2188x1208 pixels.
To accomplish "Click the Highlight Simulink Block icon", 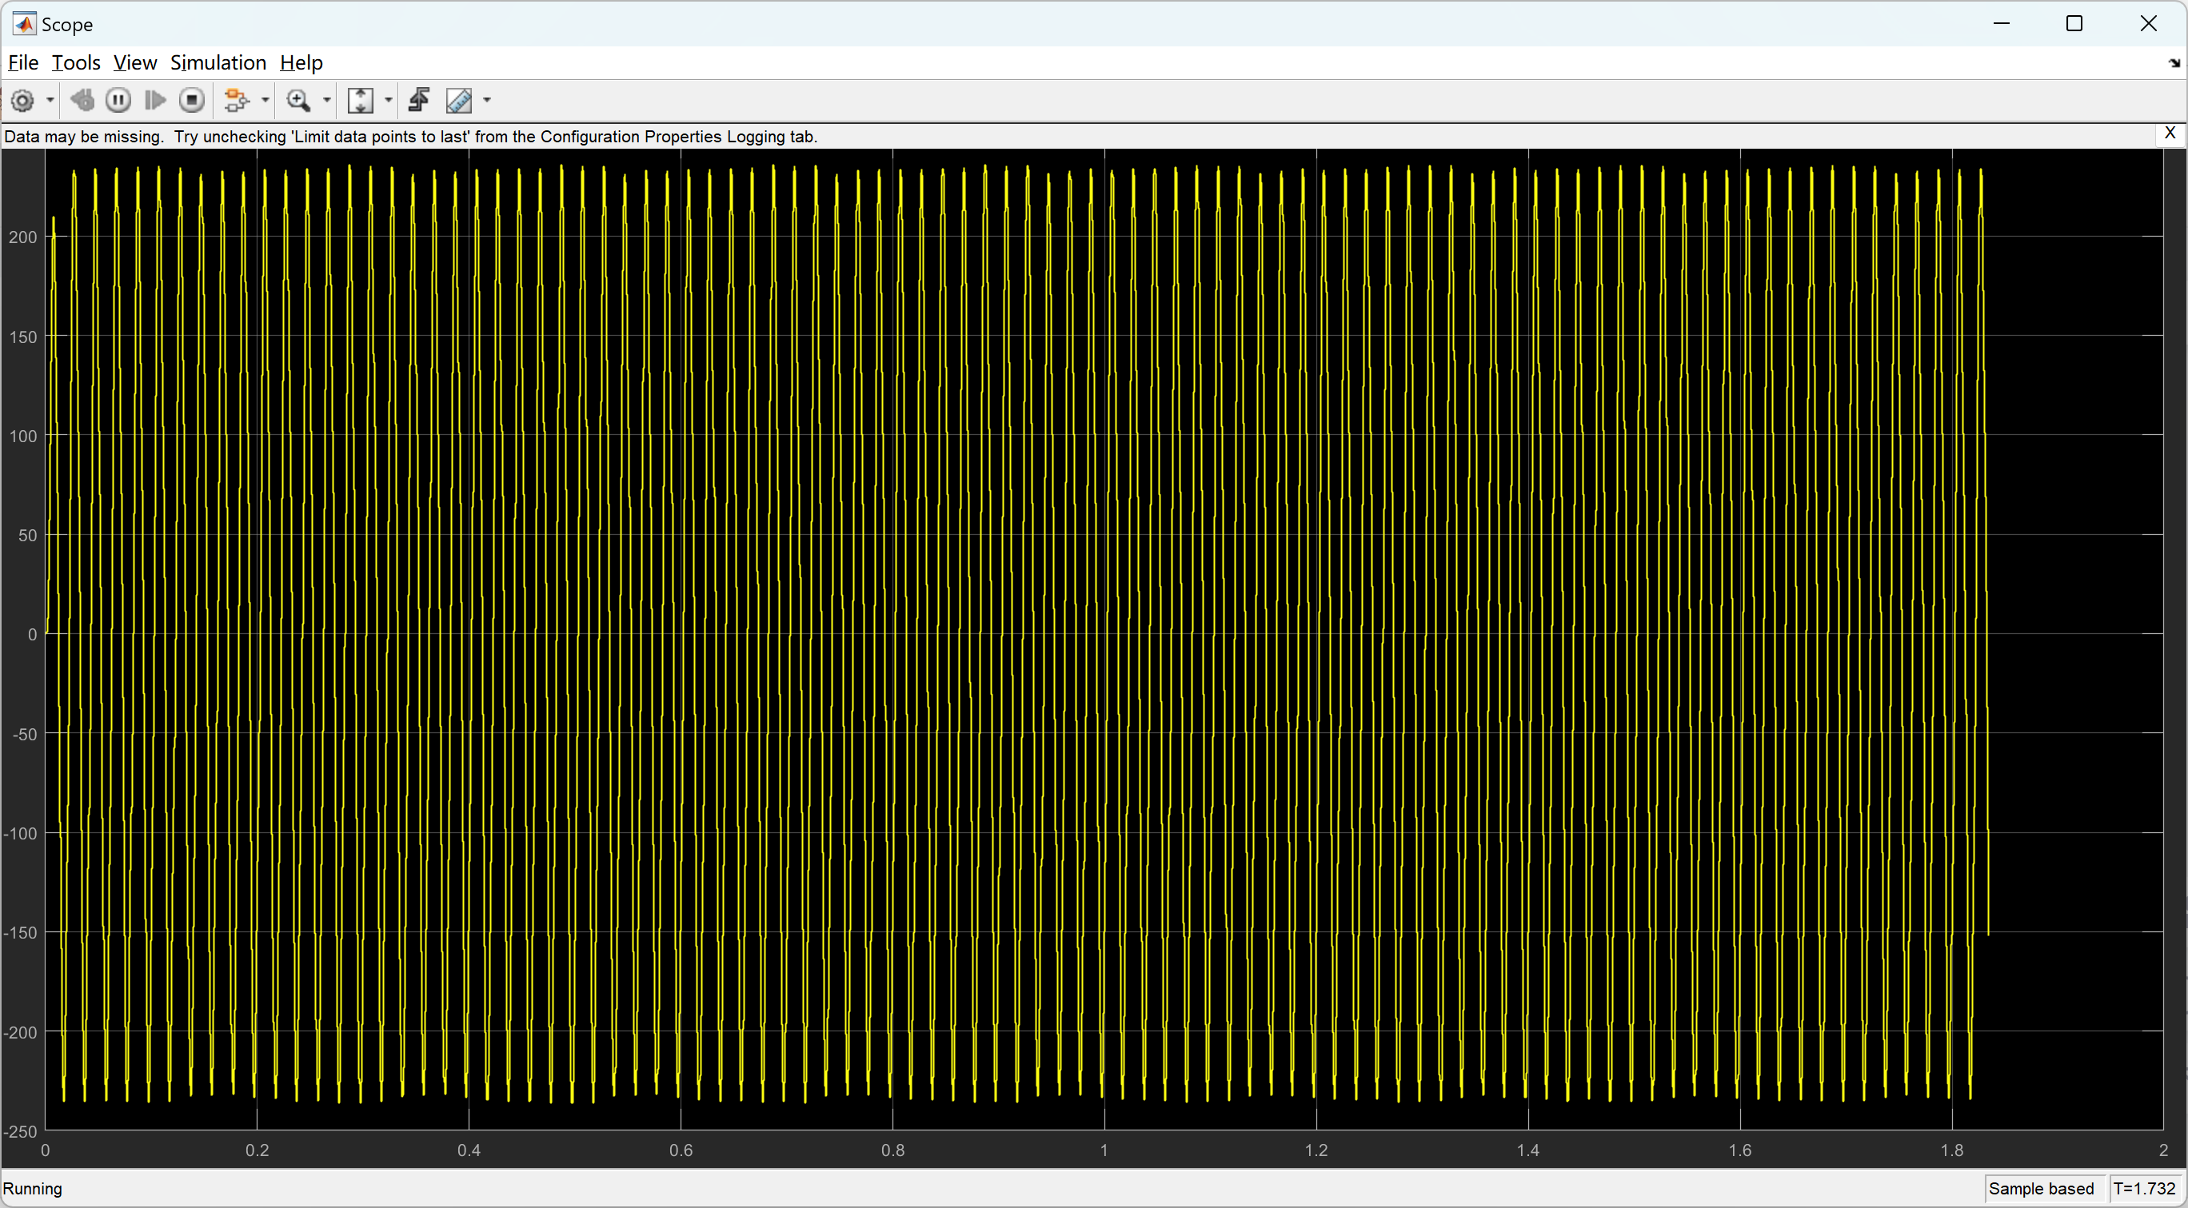I will click(x=236, y=101).
